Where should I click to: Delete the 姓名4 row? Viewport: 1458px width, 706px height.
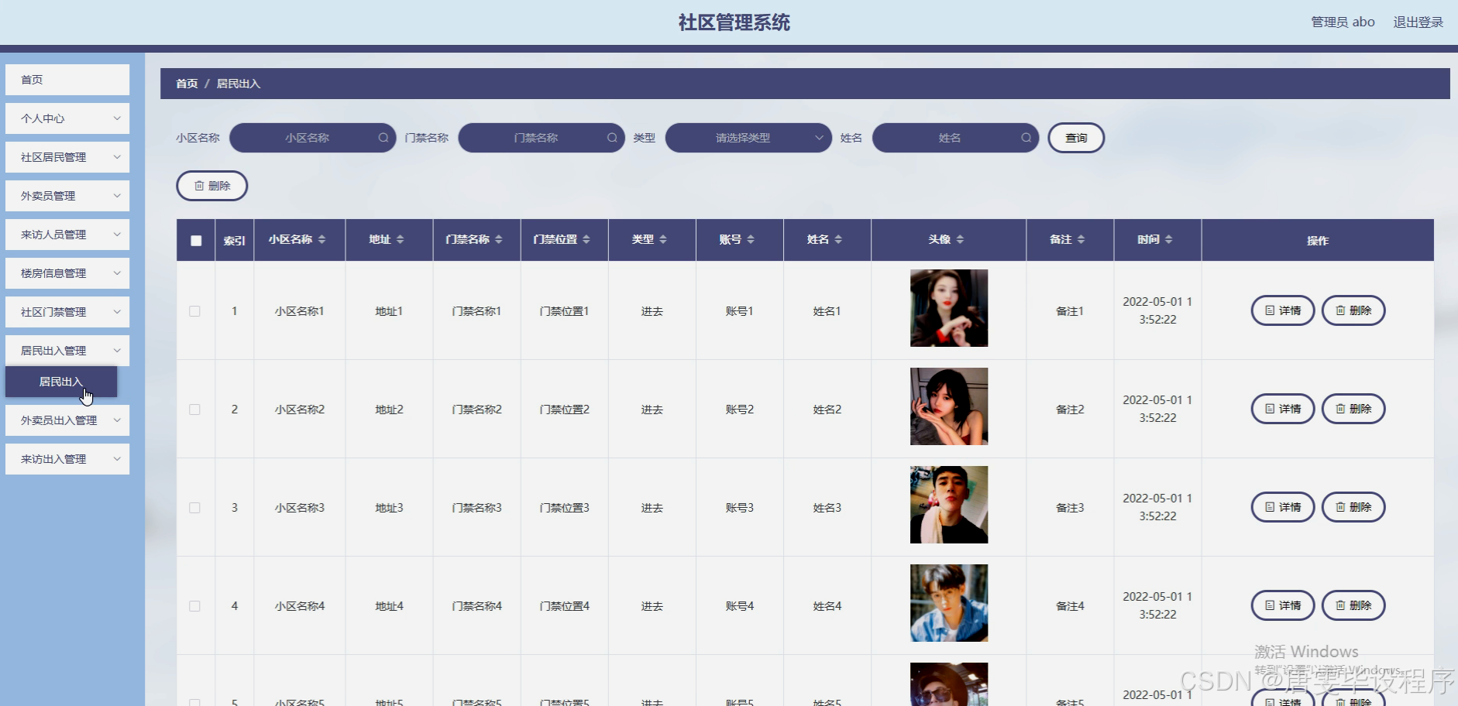tap(1353, 605)
